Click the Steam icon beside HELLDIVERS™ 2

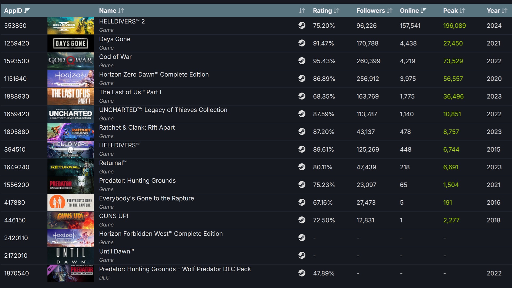coord(302,26)
